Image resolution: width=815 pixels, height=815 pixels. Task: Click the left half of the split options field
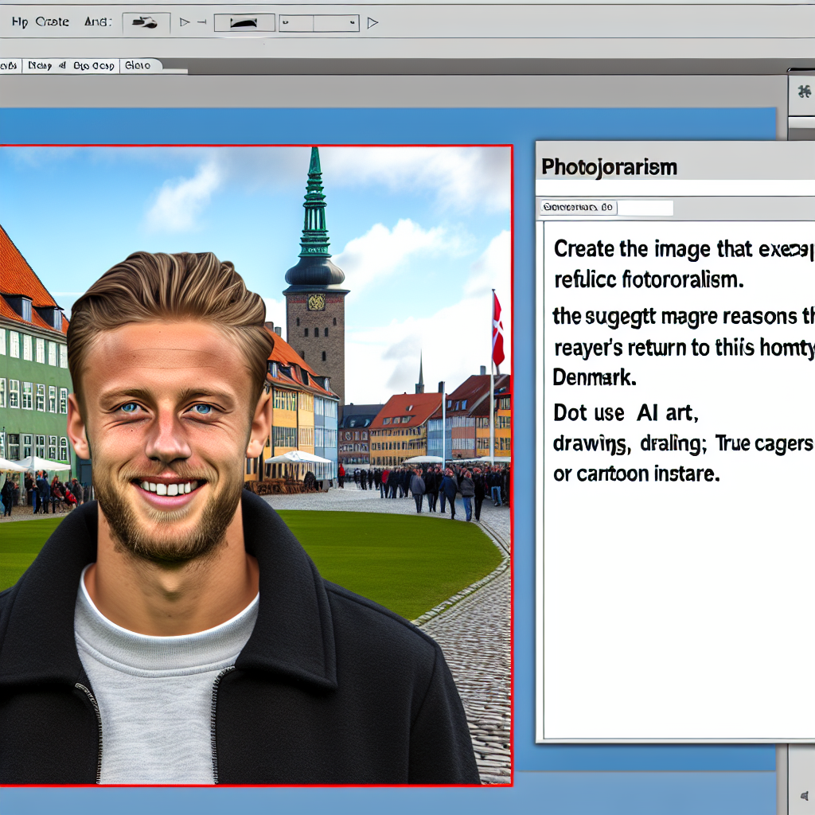point(294,23)
